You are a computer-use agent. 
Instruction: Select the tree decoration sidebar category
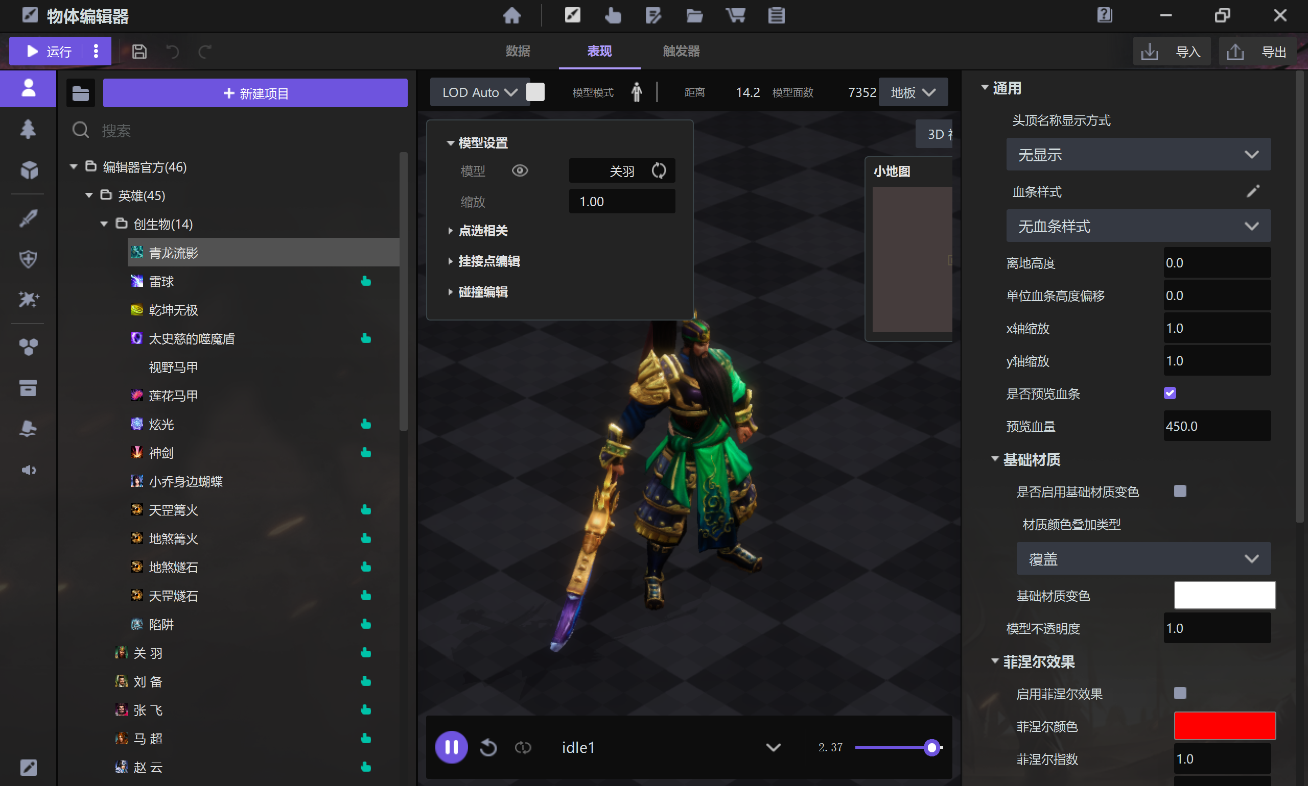tap(28, 129)
